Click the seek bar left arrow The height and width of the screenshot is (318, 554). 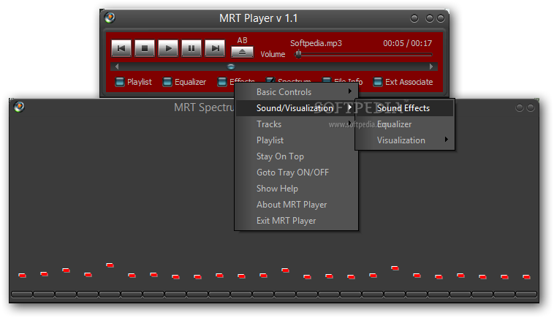(x=117, y=67)
